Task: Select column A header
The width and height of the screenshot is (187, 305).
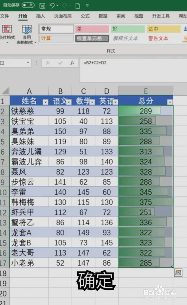Action: point(29,91)
